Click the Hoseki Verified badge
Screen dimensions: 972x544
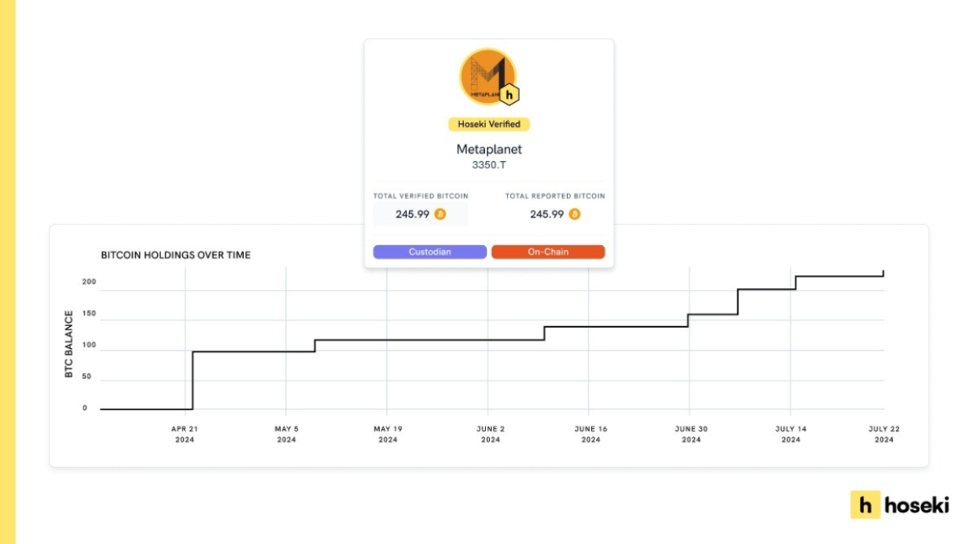[x=489, y=124]
